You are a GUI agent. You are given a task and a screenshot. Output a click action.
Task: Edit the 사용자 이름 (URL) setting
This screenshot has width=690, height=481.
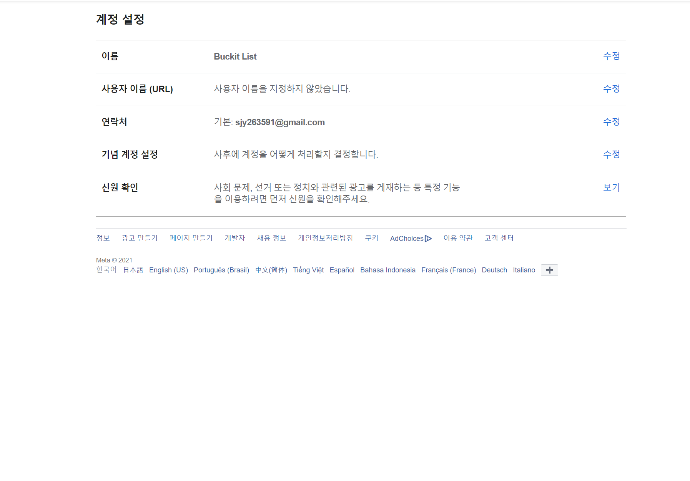pos(611,89)
